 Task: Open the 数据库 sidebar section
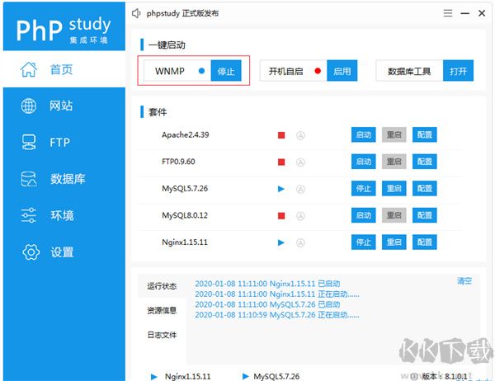coord(64,179)
